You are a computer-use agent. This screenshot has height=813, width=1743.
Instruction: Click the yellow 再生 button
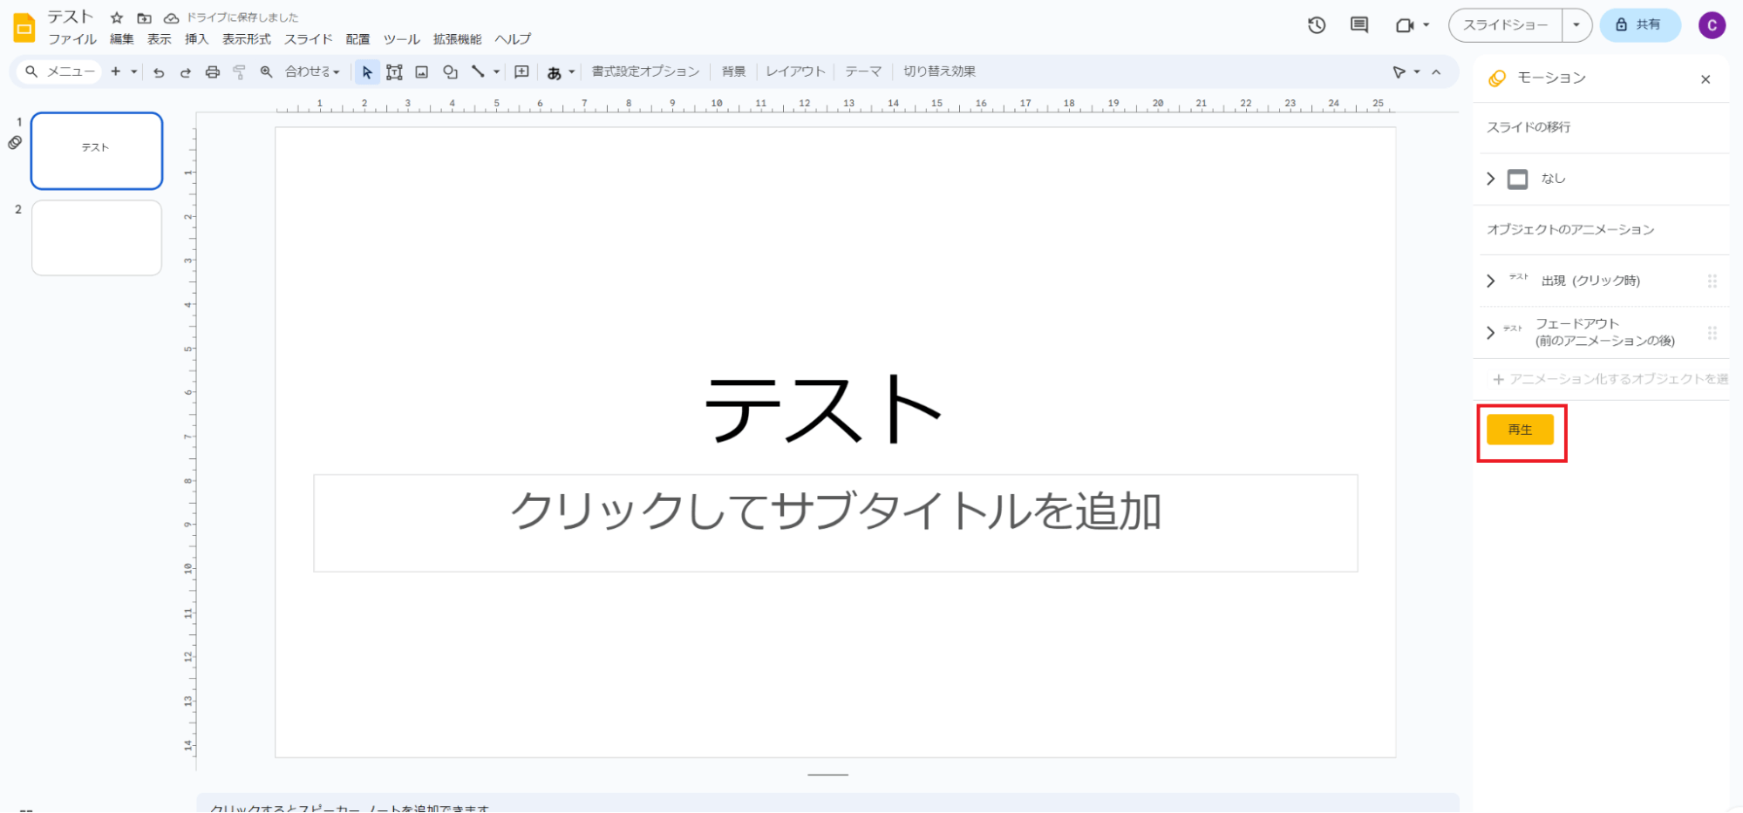(x=1520, y=430)
